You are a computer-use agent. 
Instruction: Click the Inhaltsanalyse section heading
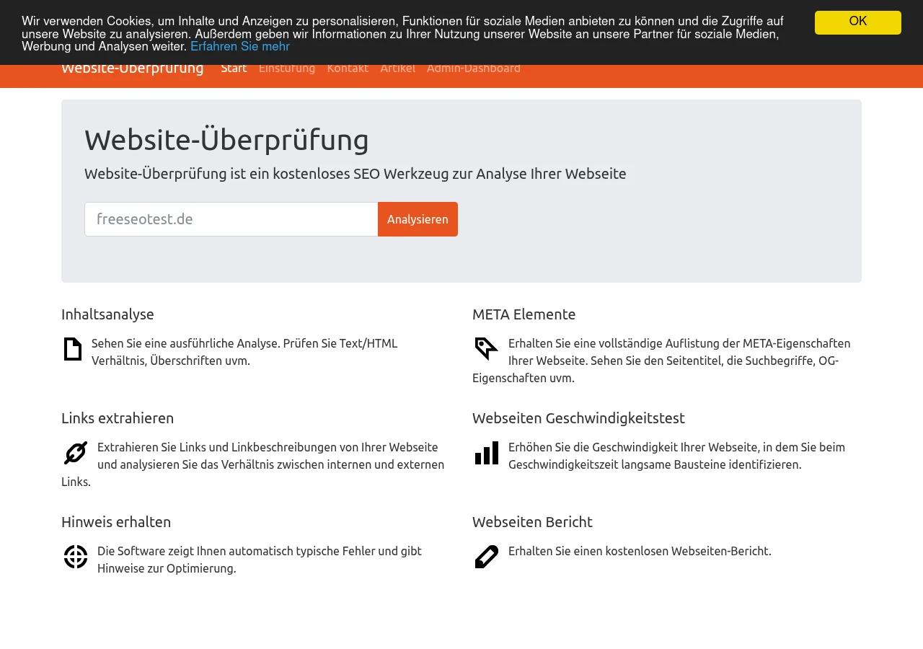pyautogui.click(x=107, y=314)
